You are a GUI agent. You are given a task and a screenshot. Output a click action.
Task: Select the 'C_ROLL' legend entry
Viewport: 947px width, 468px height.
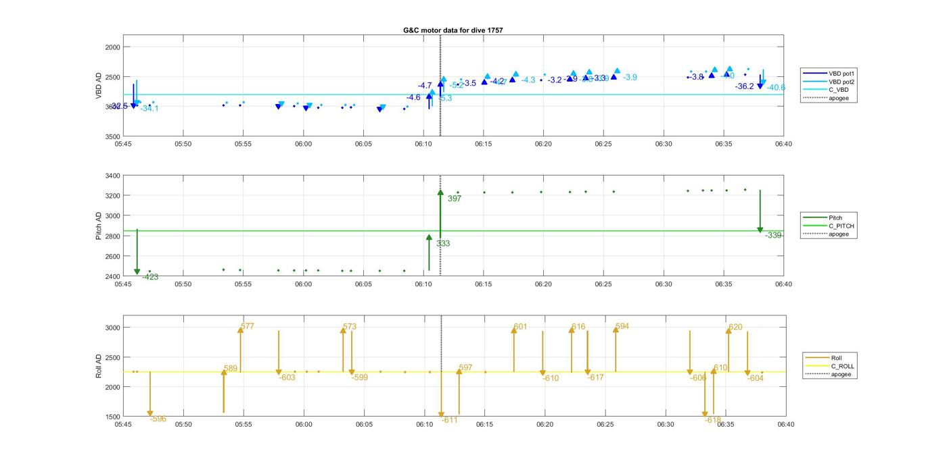843,366
